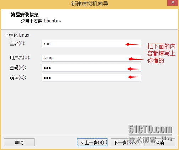Viewport: 179px width, 150px height.
Task: Go back with the 上一步(B) button
Action: [x=92, y=142]
